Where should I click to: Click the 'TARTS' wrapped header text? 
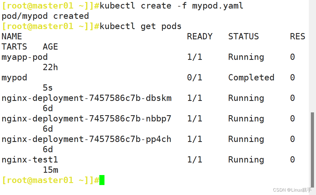(14, 47)
